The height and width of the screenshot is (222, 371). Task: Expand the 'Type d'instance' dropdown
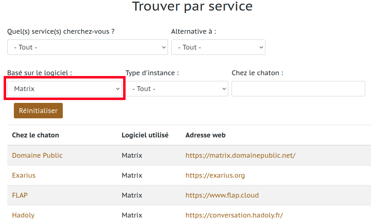(x=177, y=89)
